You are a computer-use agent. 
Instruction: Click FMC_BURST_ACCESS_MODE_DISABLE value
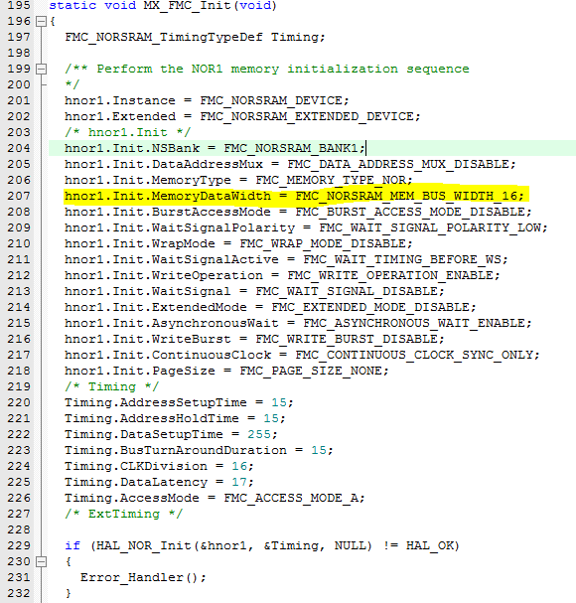coord(410,212)
